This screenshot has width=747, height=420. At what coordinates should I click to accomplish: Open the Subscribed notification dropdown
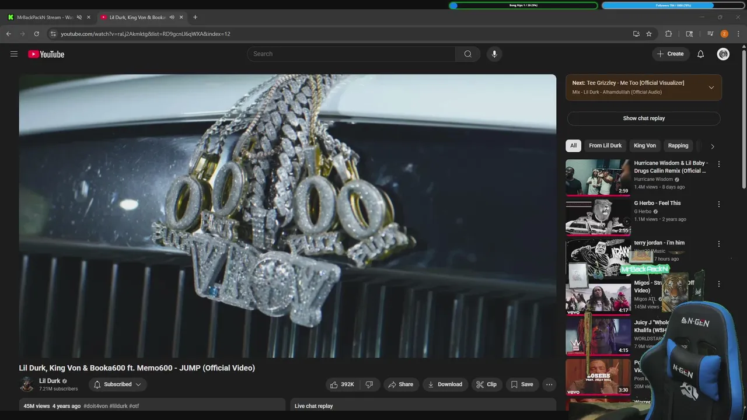point(118,384)
